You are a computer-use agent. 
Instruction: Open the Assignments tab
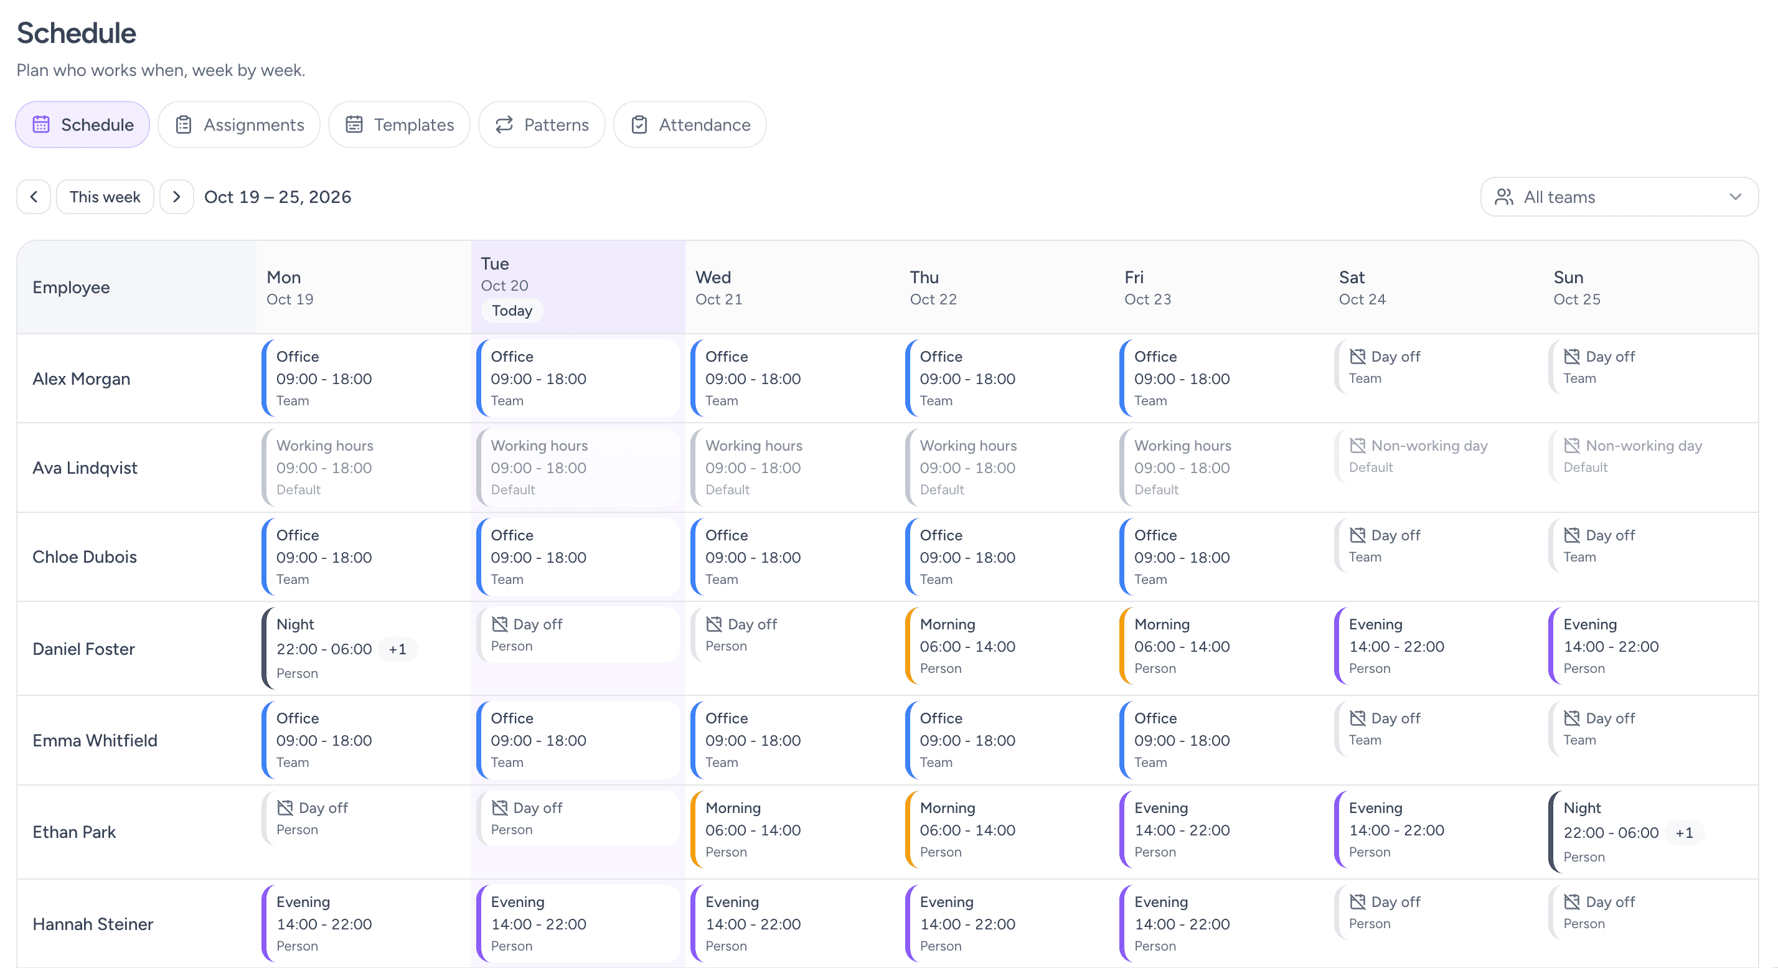pyautogui.click(x=239, y=125)
